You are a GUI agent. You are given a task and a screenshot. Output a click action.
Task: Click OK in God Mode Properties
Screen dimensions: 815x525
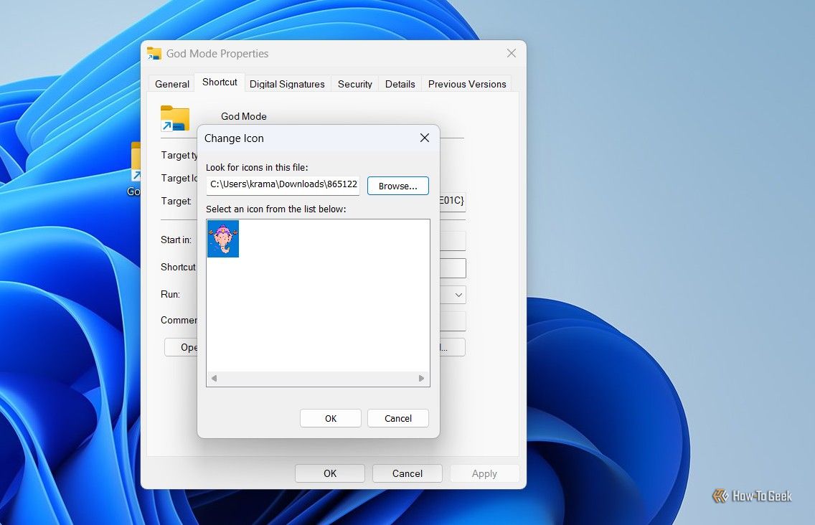pyautogui.click(x=330, y=473)
